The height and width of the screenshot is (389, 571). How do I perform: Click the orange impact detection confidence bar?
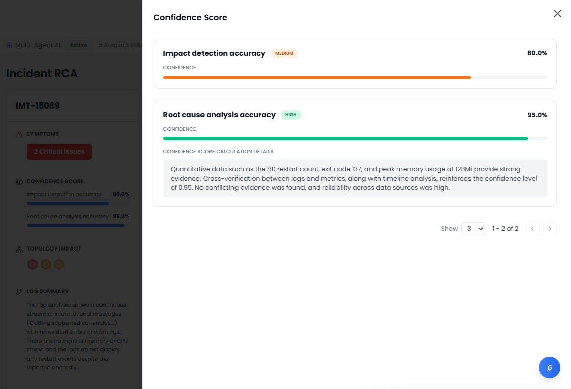[317, 77]
